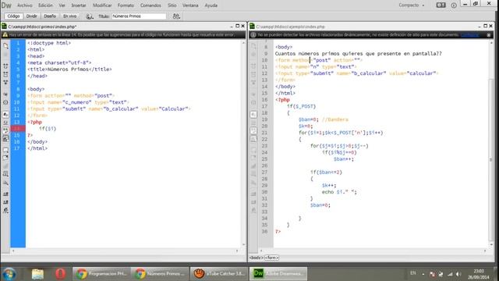Collapse Full Tag in left coding toolbar
The image size is (499, 281).
(x=5, y=66)
